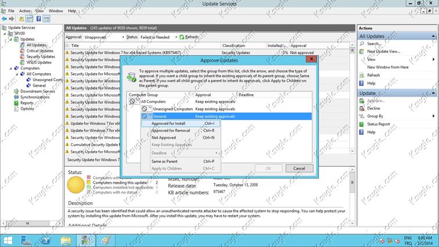The height and width of the screenshot is (247, 439).
Task: Click the Group By icon
Action: click(362, 116)
